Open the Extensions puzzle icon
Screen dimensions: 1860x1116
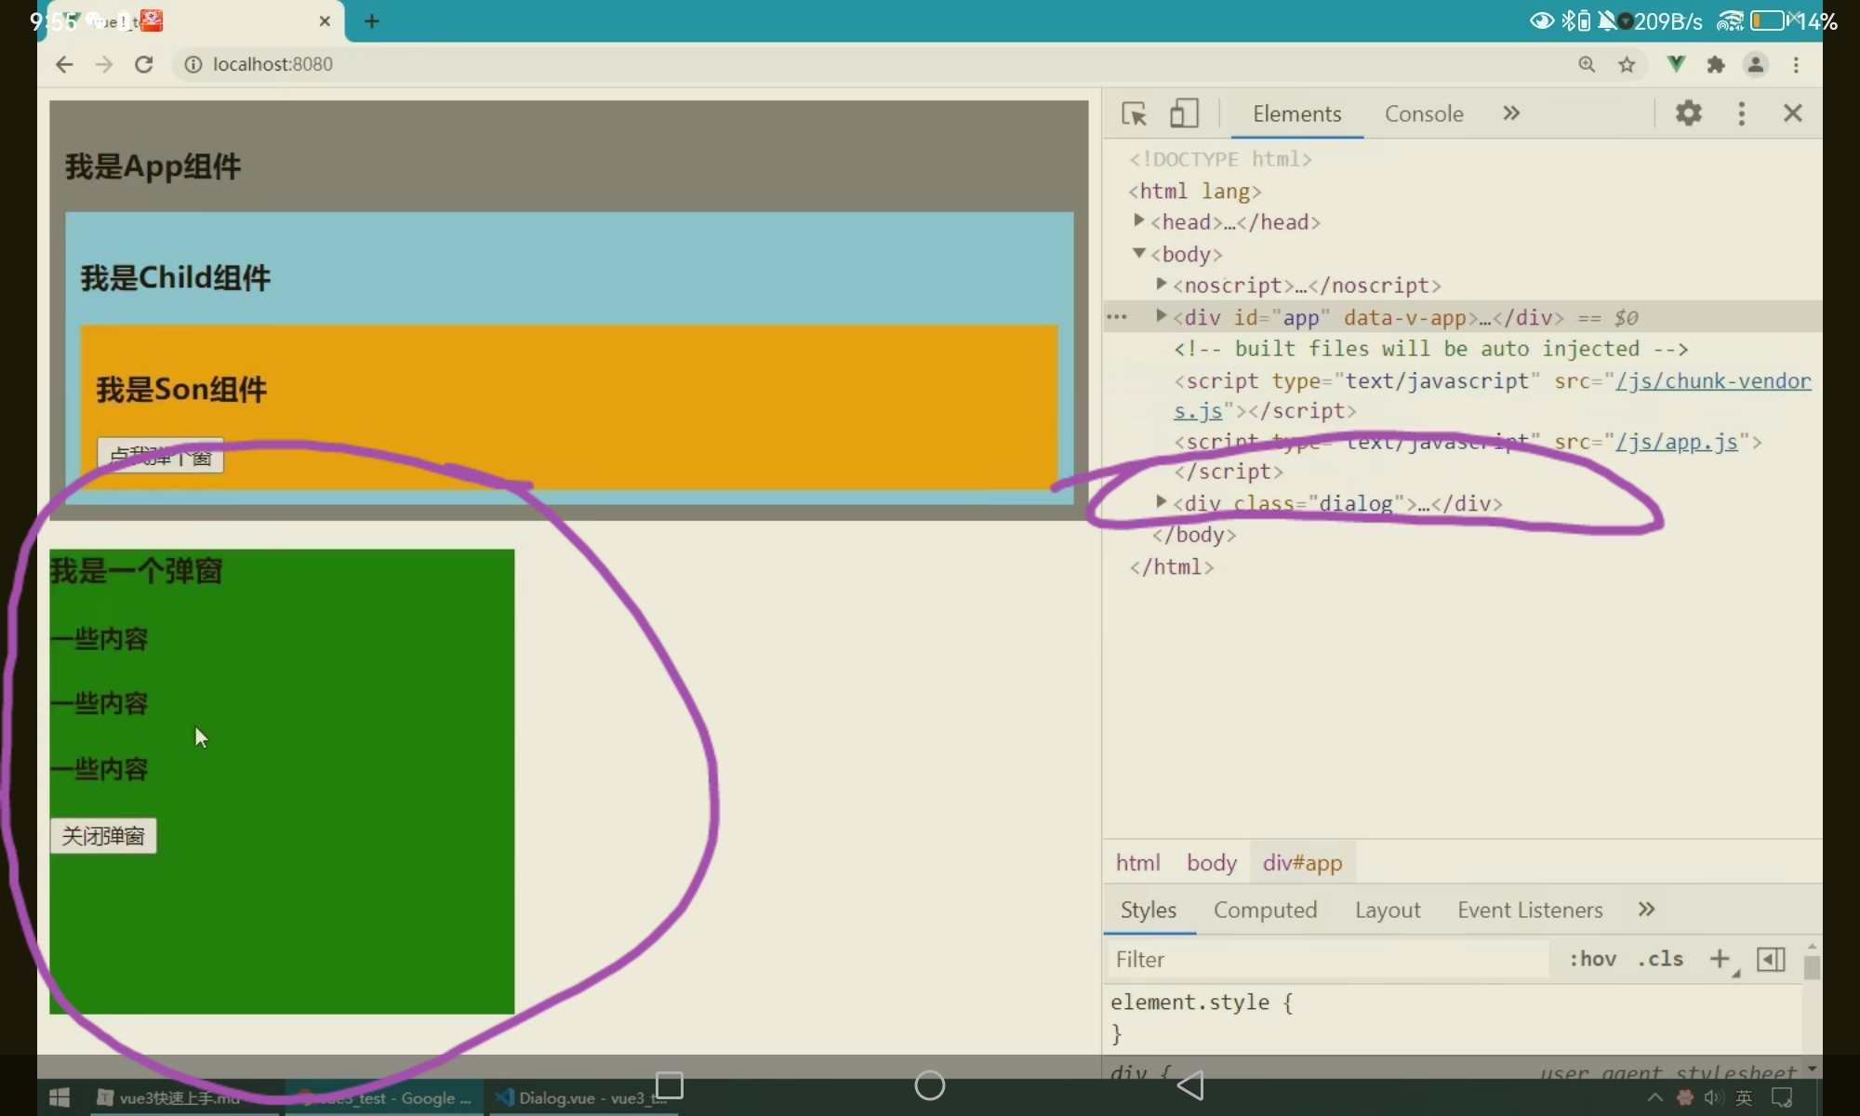[1716, 64]
